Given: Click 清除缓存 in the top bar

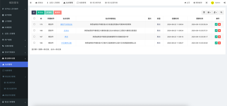Looking at the screenshot, I should coord(198,3).
